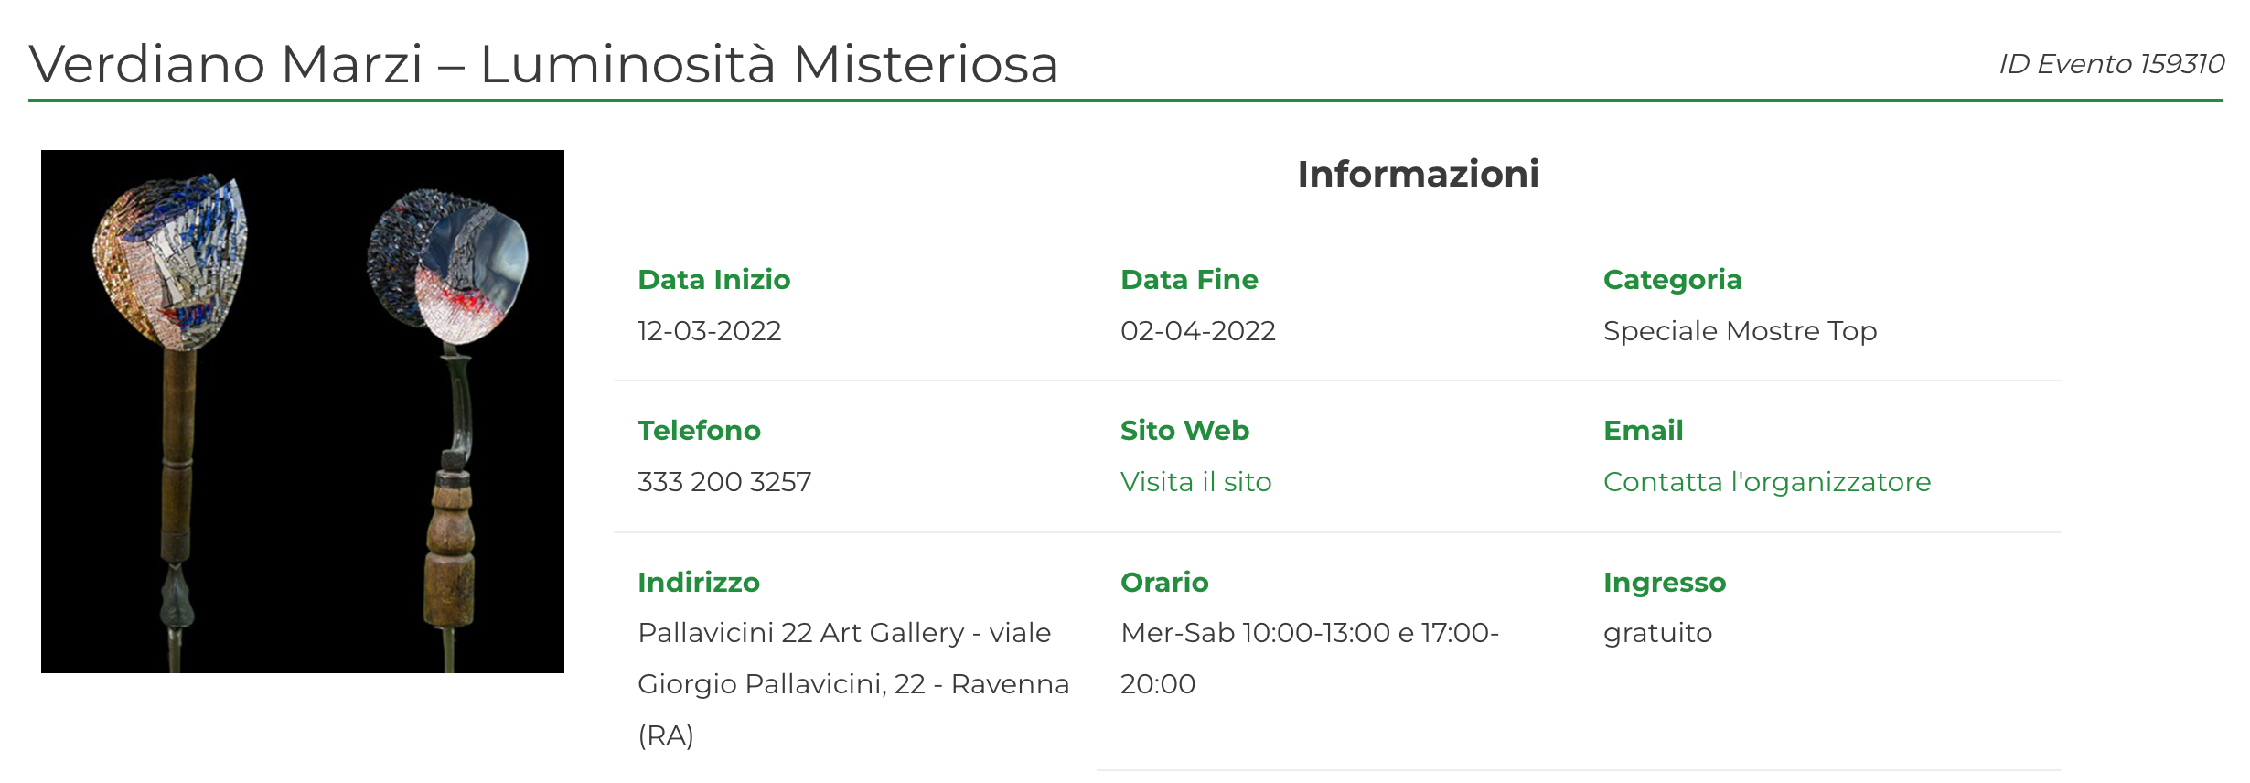
Task: Click the 'Telefono' field label
Action: click(x=699, y=431)
